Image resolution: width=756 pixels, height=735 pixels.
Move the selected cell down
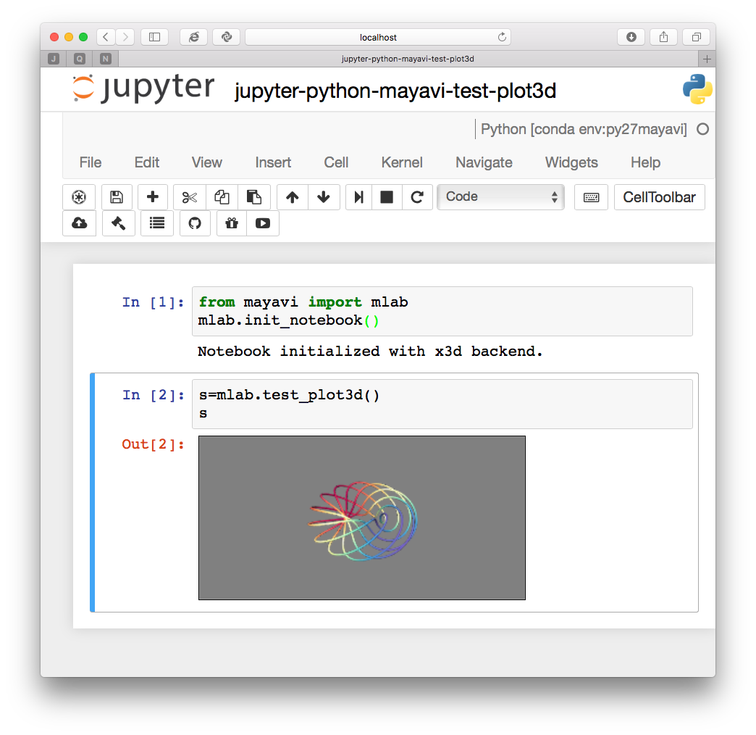click(x=324, y=197)
